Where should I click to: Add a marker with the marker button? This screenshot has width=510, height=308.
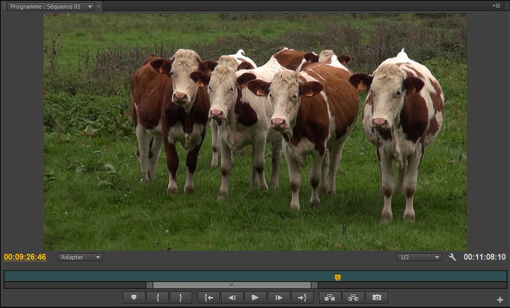point(134,297)
